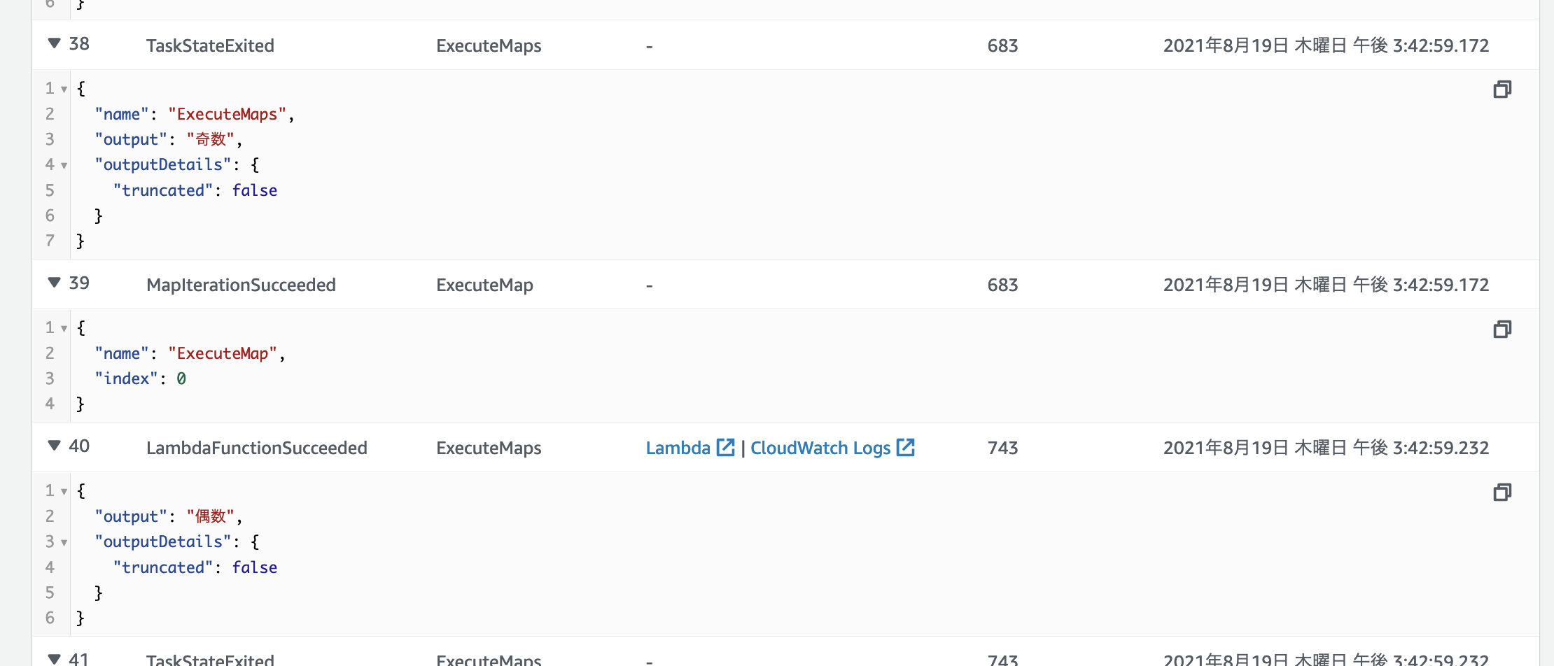1554x666 pixels.
Task: Copy output of LambdaFunctionSucceeded event 40
Action: (x=1502, y=493)
